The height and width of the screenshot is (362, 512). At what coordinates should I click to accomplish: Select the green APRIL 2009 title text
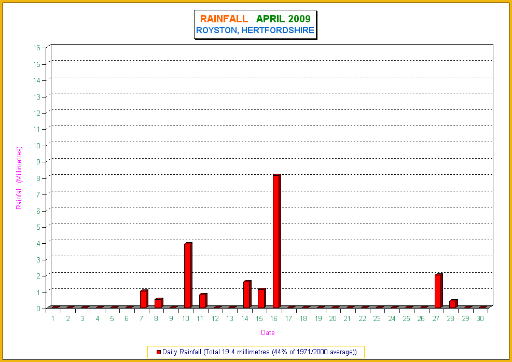[x=283, y=19]
